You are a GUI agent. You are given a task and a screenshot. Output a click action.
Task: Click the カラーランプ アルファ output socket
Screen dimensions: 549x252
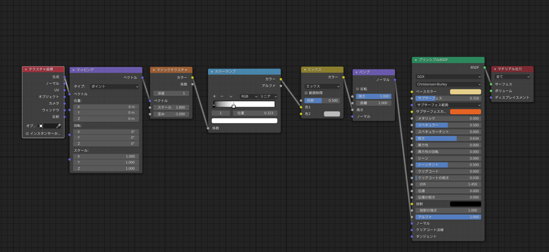click(x=281, y=86)
